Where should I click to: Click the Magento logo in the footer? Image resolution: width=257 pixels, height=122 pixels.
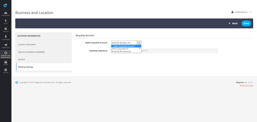(x=17, y=82)
